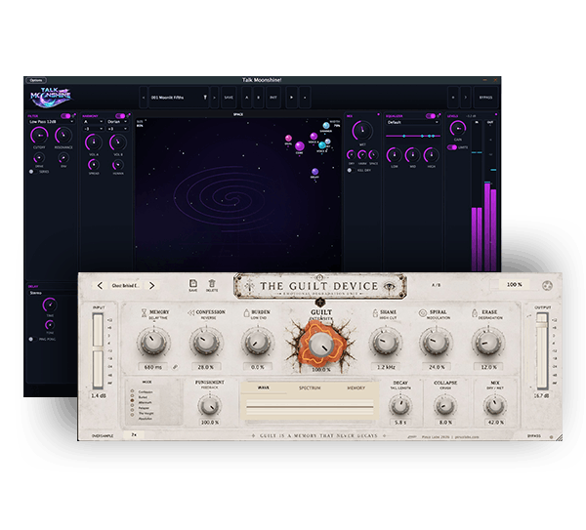Go to next Guilt Device preset
Viewport: 586px width, 530px height.
151,286
